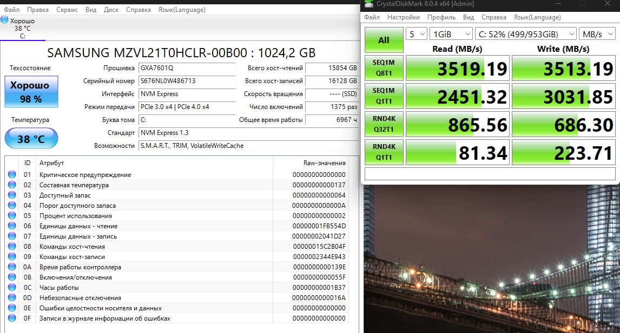Click the orb beside Включения/отключения
The width and height of the screenshot is (620, 333).
(x=12, y=277)
